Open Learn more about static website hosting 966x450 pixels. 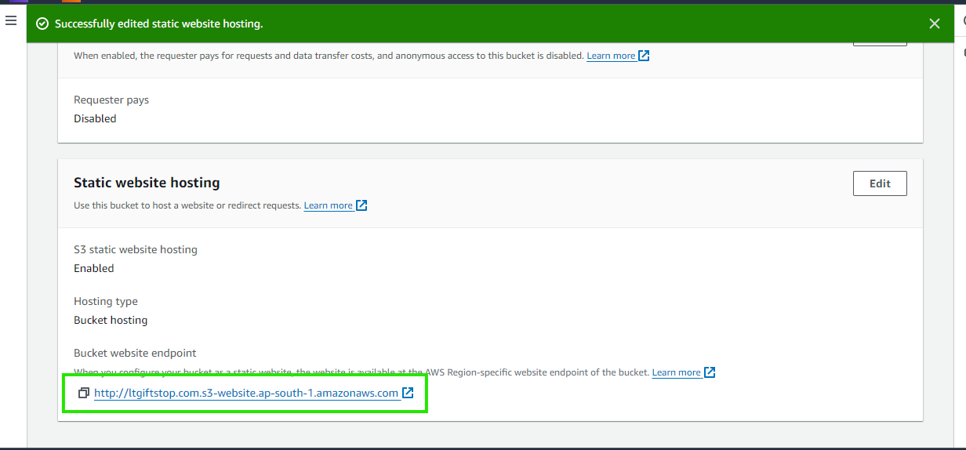coord(329,205)
